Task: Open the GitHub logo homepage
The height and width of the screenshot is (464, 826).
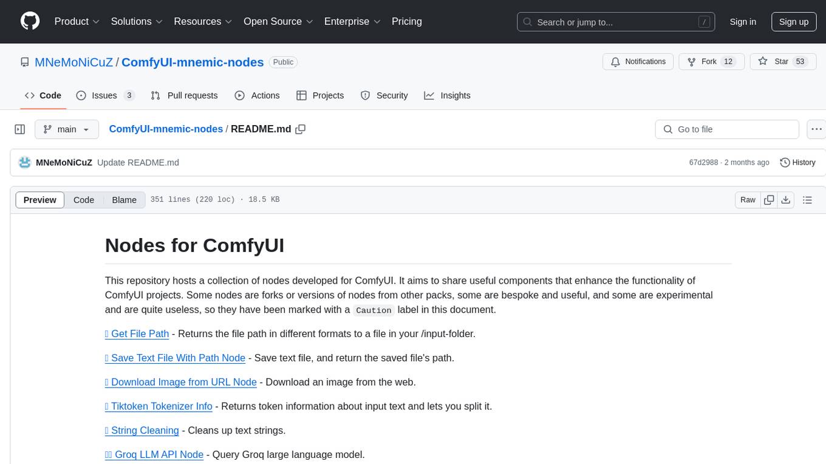Action: [30, 21]
